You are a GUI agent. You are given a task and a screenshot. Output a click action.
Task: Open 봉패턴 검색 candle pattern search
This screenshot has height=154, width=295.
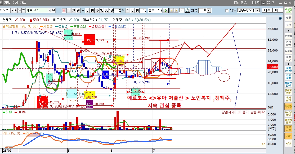tap(288, 84)
